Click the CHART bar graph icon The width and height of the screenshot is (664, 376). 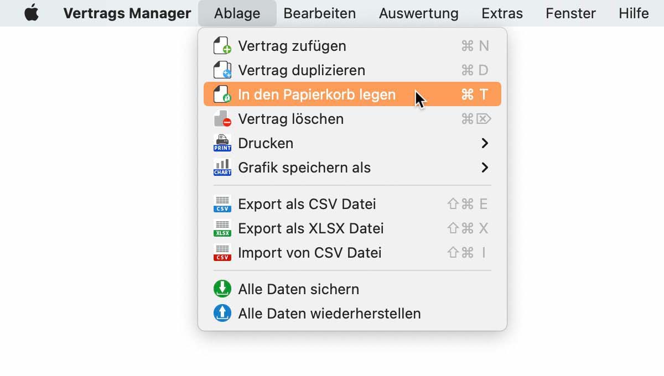222,168
